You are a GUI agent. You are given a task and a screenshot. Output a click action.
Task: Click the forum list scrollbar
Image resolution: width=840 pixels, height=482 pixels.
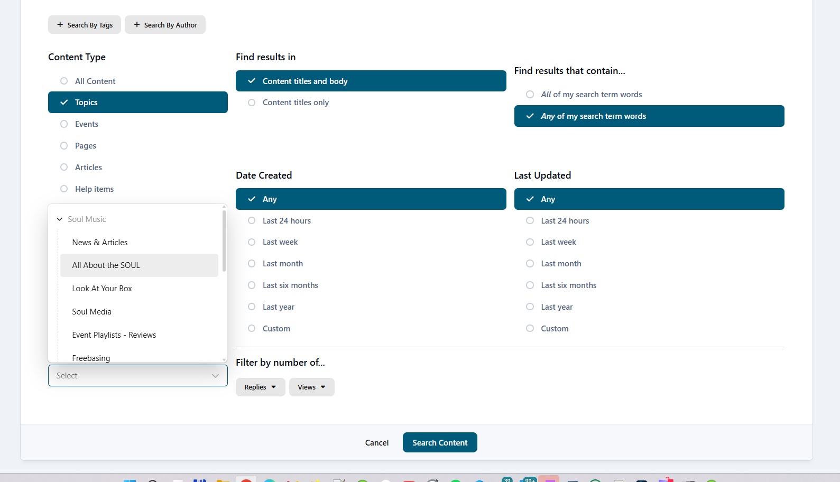(224, 241)
